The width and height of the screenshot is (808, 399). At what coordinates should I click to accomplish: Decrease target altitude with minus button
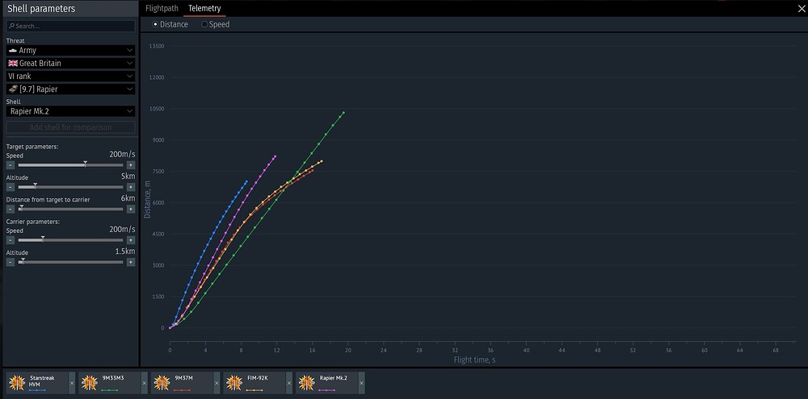coord(11,187)
